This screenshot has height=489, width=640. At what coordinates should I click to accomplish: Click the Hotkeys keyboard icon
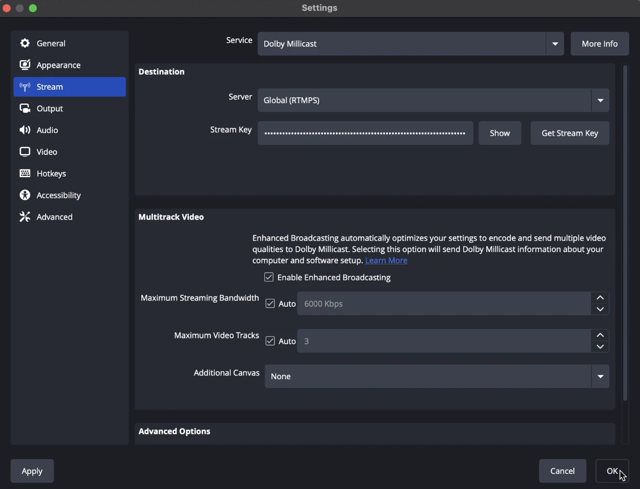pos(25,174)
